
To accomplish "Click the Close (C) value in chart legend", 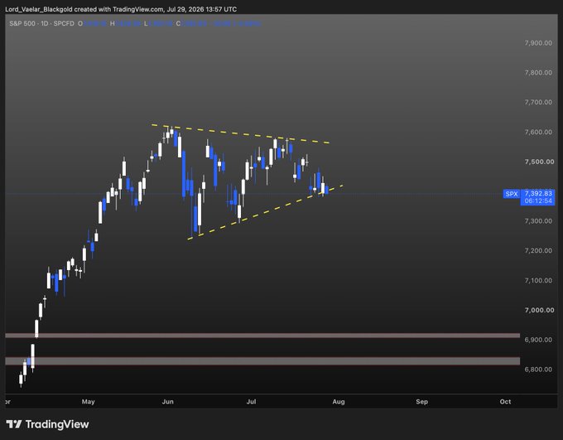I will (x=195, y=24).
